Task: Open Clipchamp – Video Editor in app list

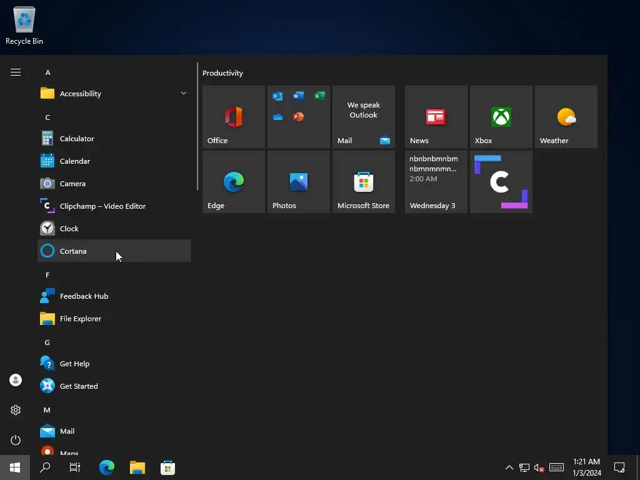Action: (114, 206)
